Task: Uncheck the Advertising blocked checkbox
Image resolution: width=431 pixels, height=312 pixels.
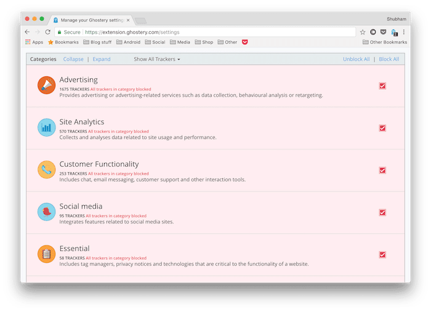Action: click(382, 86)
